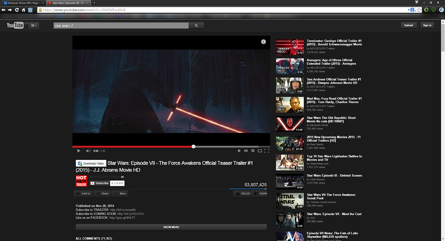Open San Andreas teaser trailer thumbnail

pyautogui.click(x=290, y=86)
